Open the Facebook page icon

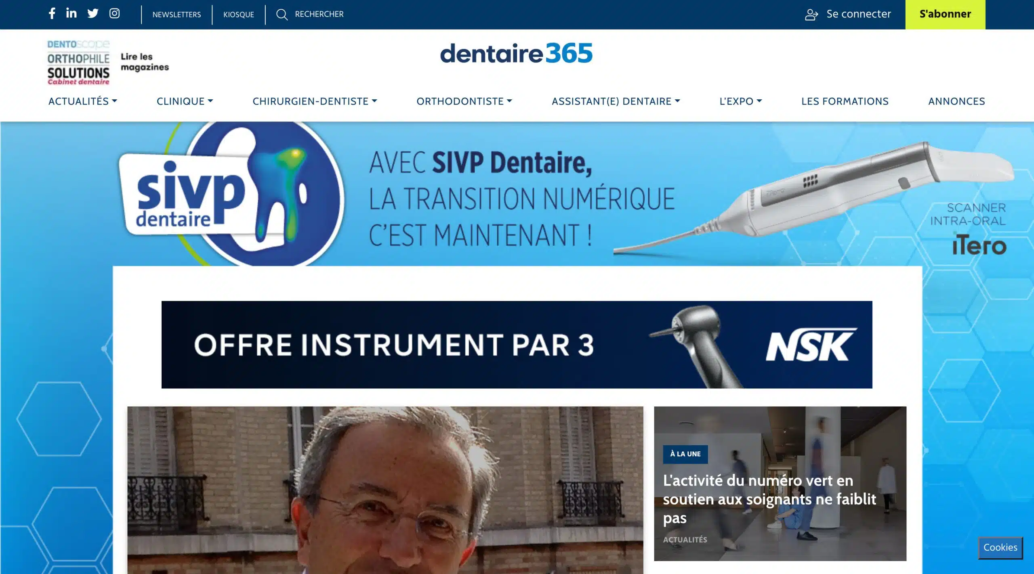(52, 14)
